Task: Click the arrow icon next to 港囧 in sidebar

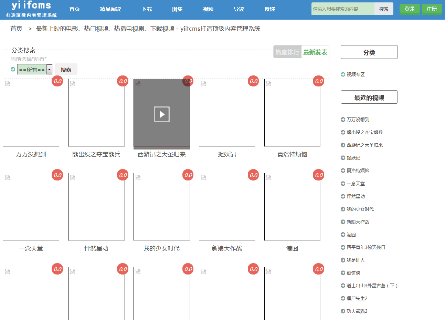Action: [x=343, y=235]
